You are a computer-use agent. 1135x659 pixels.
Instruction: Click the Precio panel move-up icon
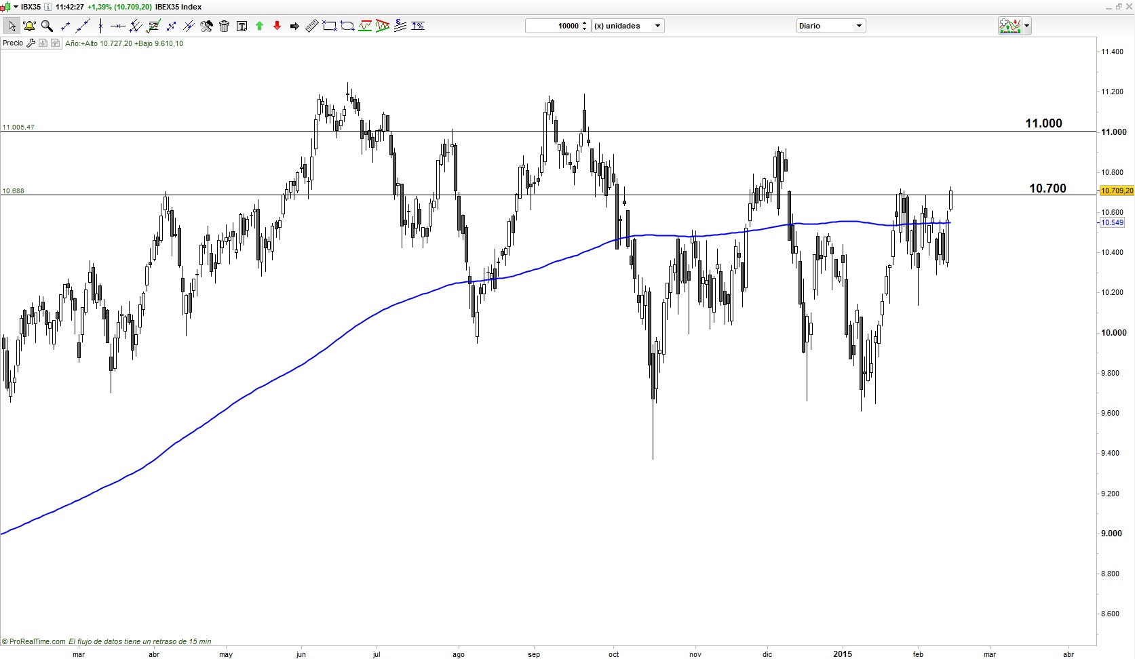54,43
